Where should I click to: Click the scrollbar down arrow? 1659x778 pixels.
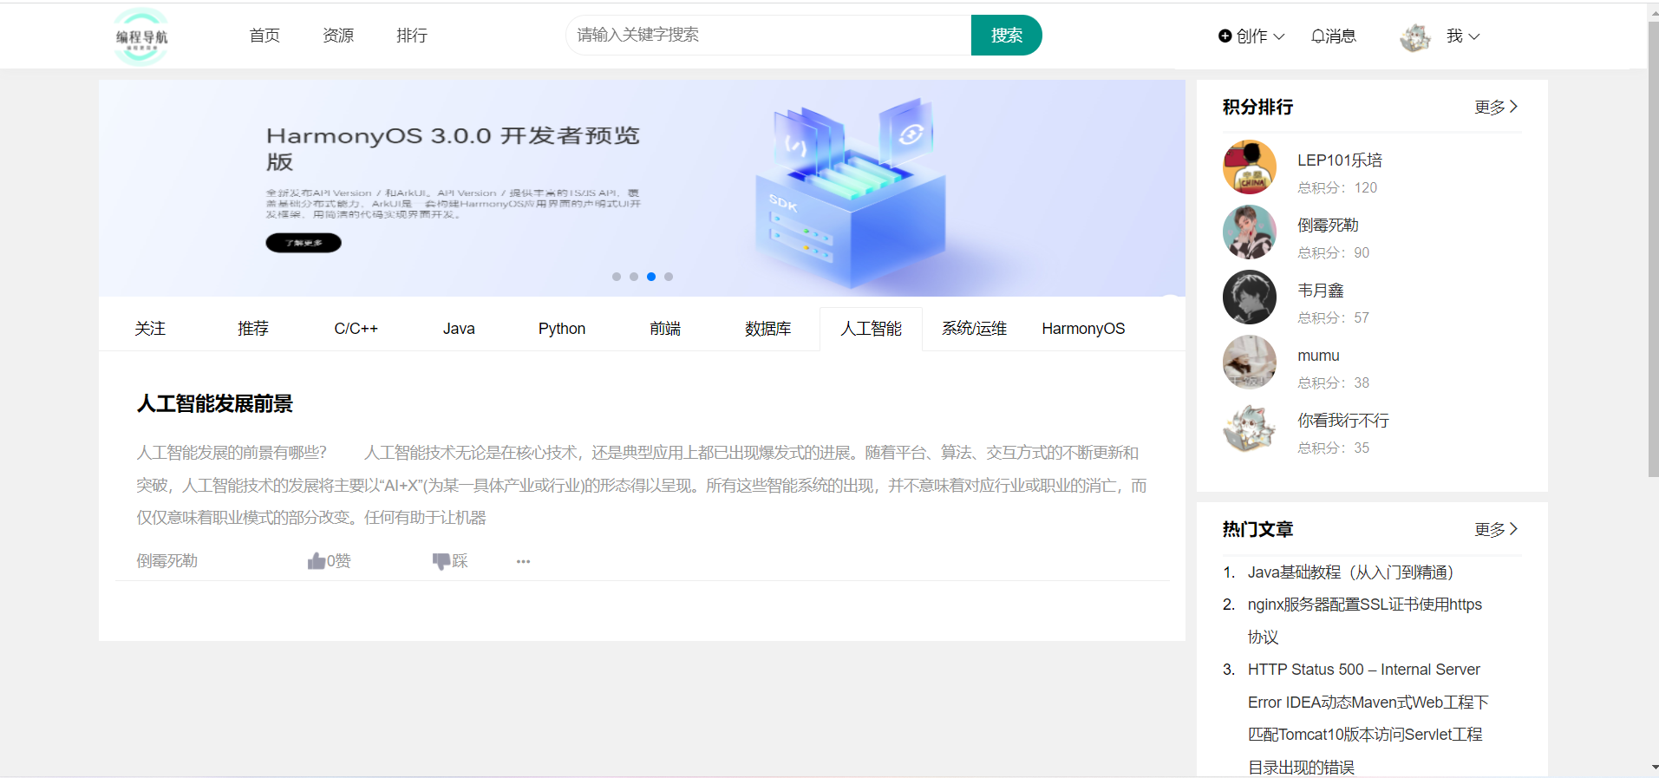click(1653, 768)
